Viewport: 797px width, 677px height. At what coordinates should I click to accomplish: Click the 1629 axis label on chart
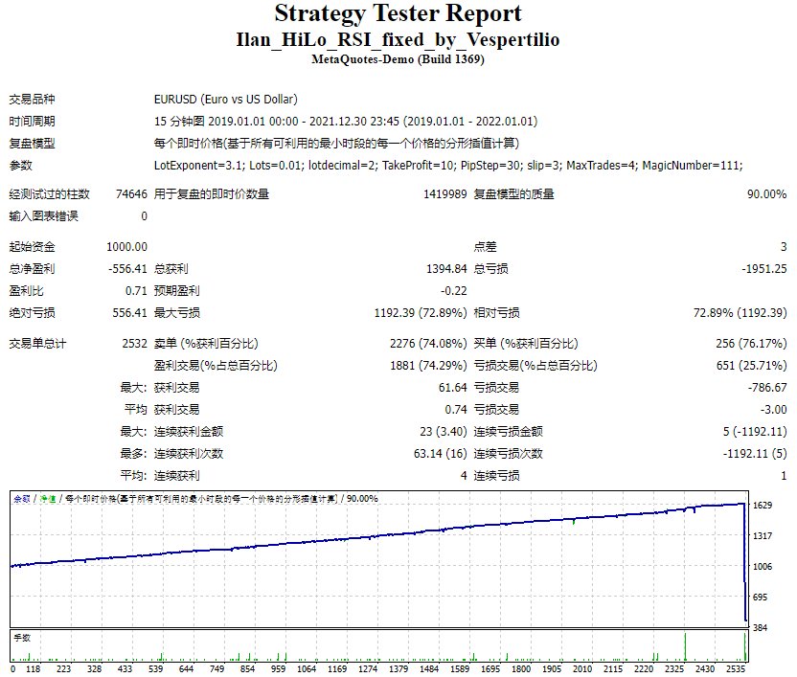pos(763,506)
